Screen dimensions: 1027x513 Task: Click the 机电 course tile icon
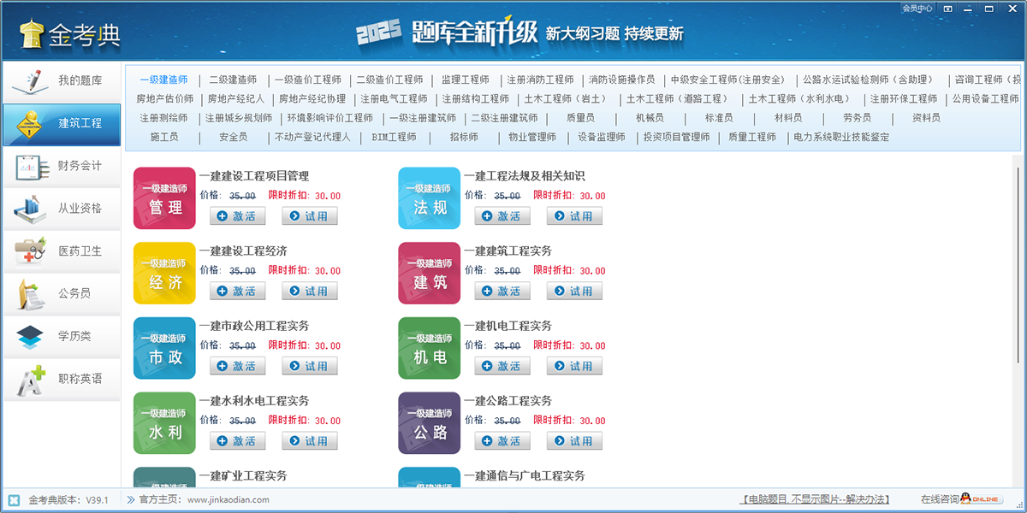(x=430, y=348)
